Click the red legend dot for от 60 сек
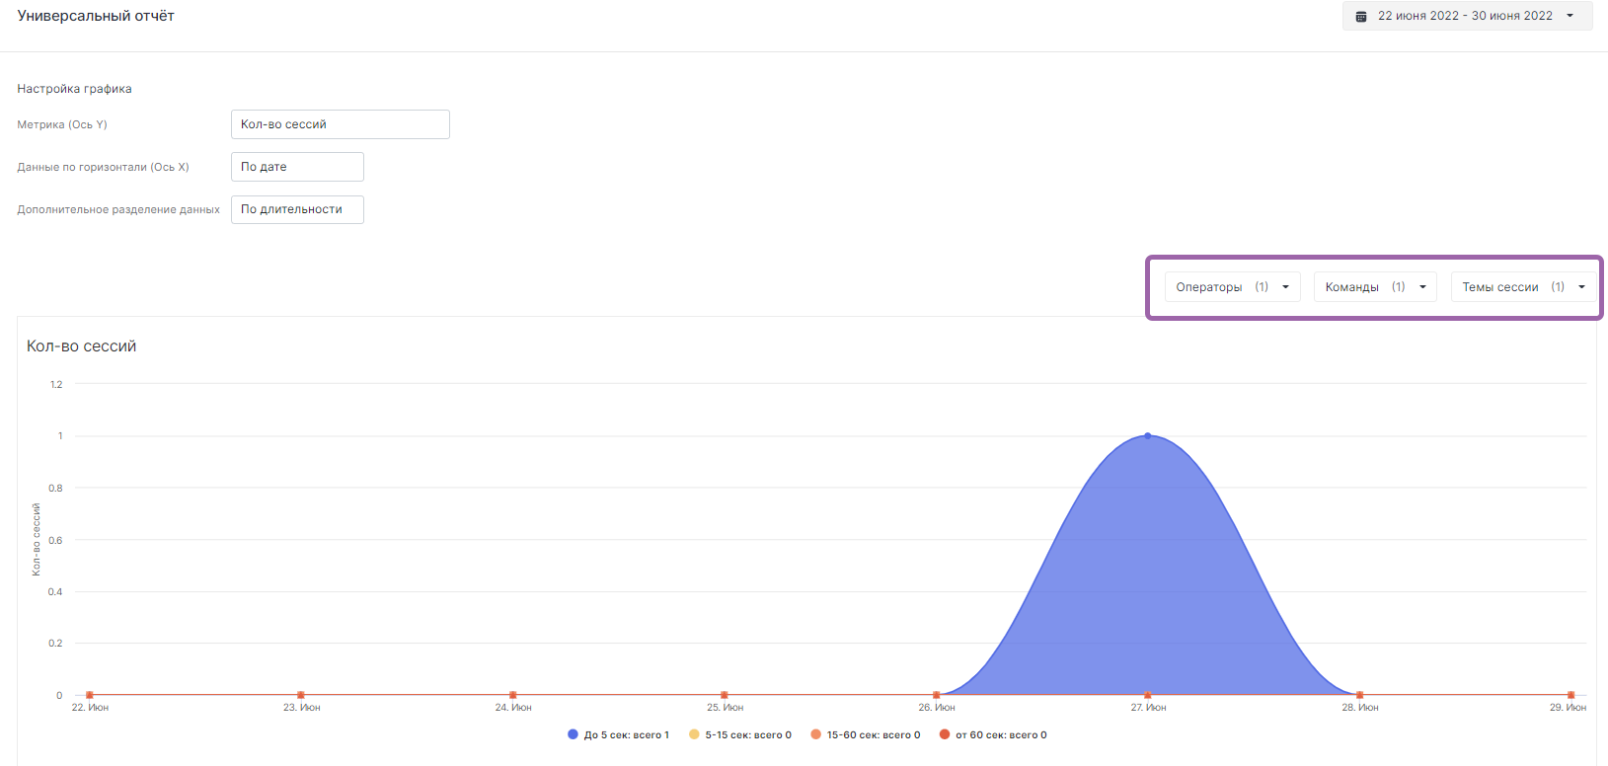 (945, 734)
